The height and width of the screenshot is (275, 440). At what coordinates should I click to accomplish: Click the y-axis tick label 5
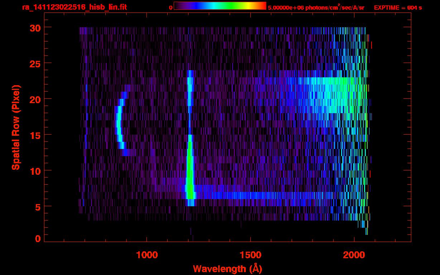pyautogui.click(x=37, y=207)
